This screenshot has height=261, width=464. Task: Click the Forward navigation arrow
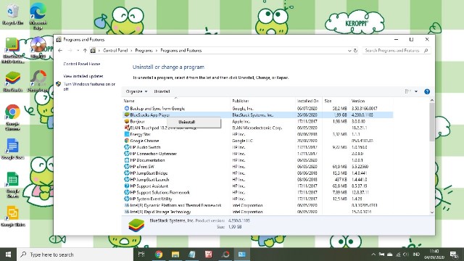pos(70,51)
